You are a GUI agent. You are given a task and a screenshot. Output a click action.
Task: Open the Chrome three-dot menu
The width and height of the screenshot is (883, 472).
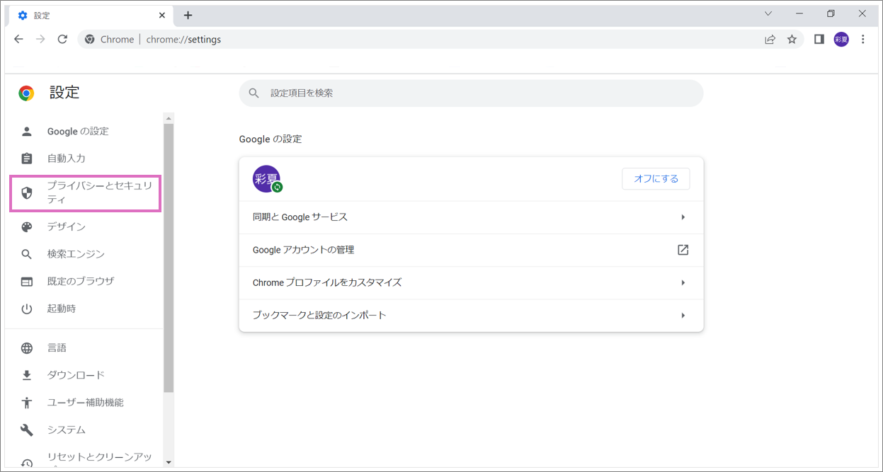click(x=863, y=39)
